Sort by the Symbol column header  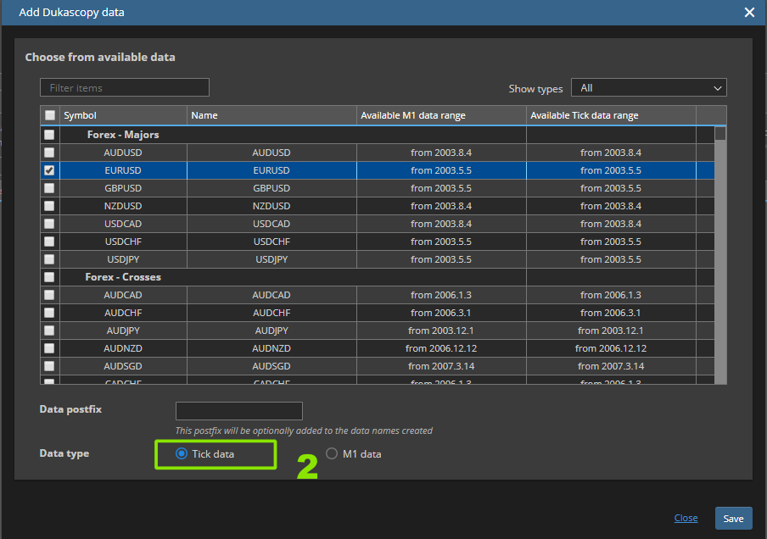[x=123, y=115]
